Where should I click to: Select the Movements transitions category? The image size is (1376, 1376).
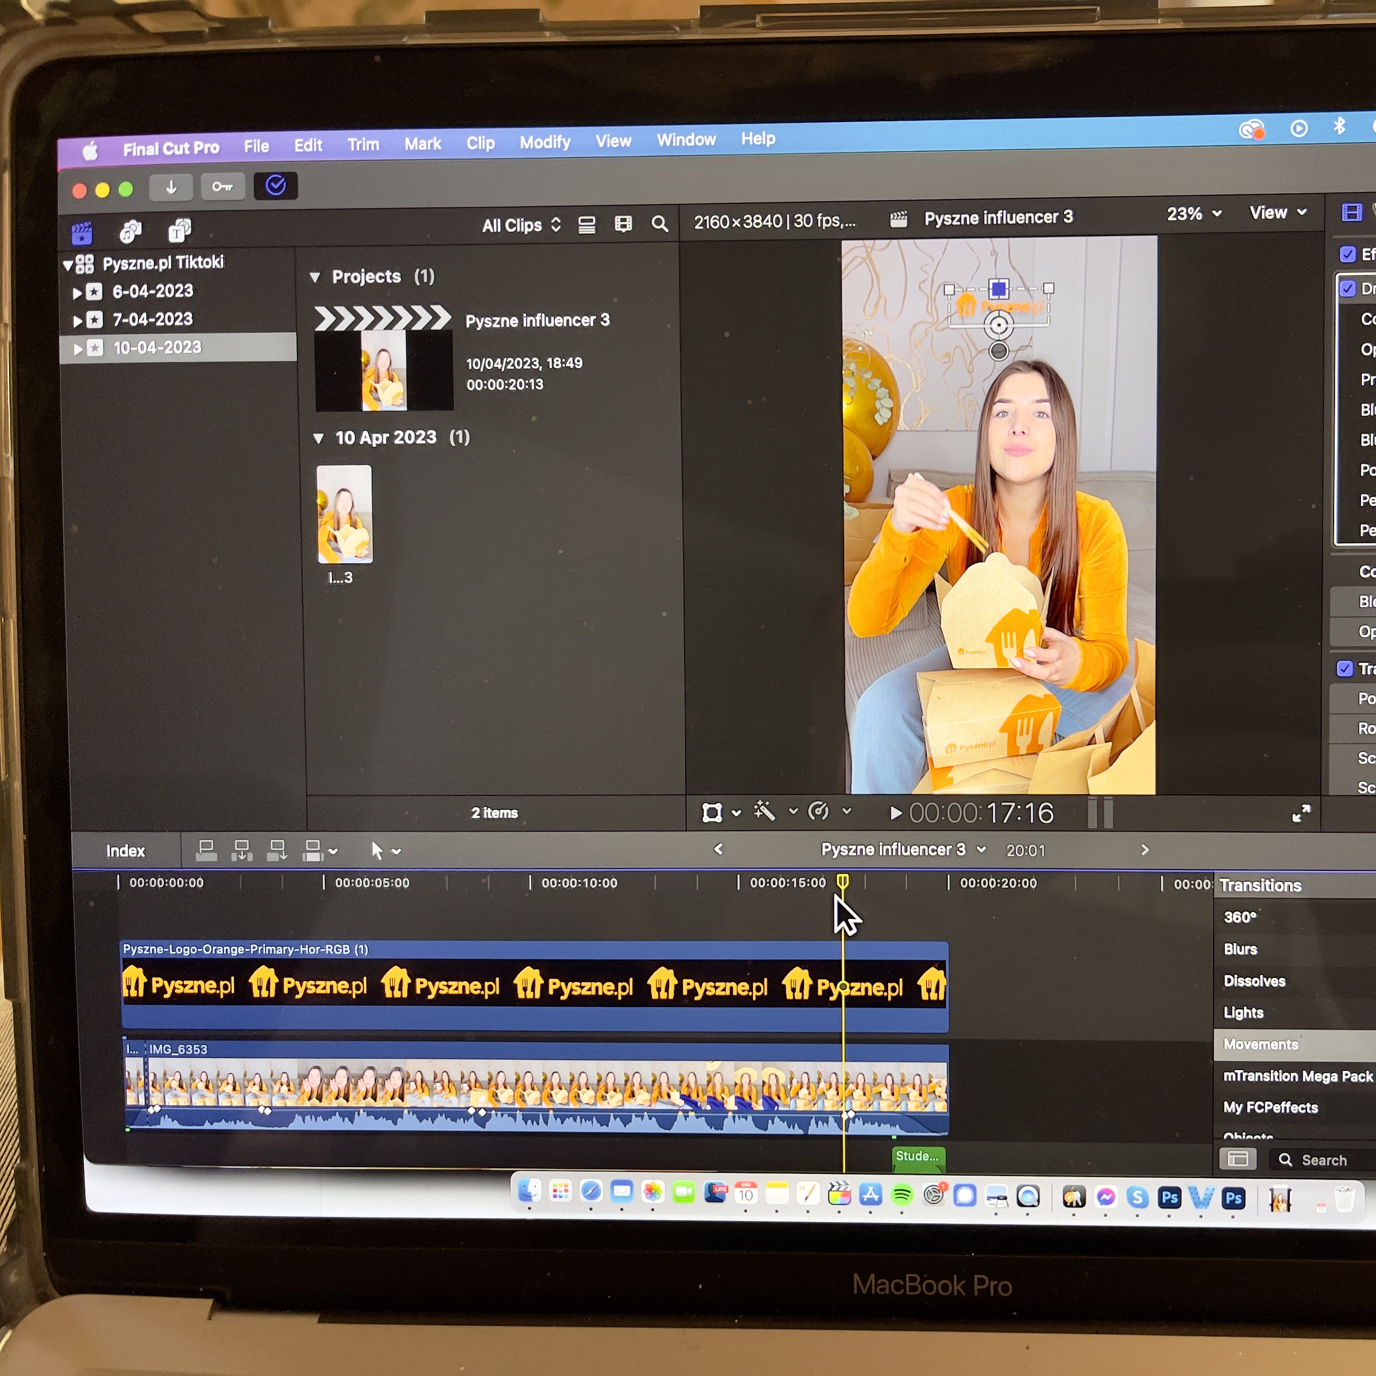pos(1295,1044)
